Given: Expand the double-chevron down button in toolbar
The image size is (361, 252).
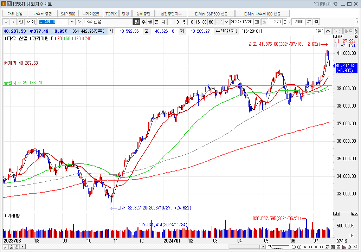Looking at the screenshot, I should [13, 22].
